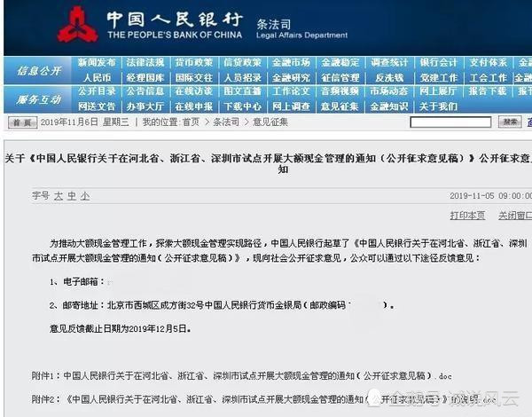
Task: Click the 2019-11-05 publish timestamp
Action: pos(490,196)
